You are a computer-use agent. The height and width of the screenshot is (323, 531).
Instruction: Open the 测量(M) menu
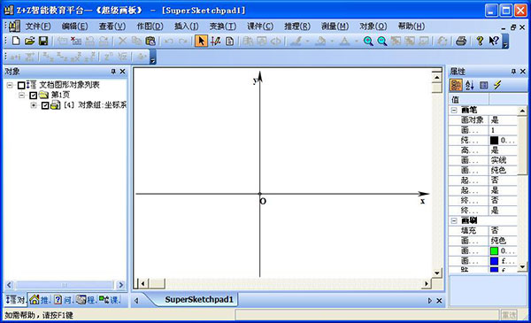[335, 26]
